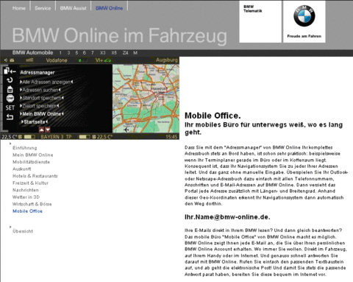Expand the arrow above Übersicht
Screen dimensions: 353x282
click(x=10, y=227)
